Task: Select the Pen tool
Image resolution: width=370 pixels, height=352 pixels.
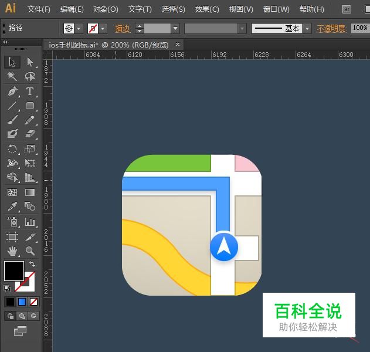Action: point(12,92)
